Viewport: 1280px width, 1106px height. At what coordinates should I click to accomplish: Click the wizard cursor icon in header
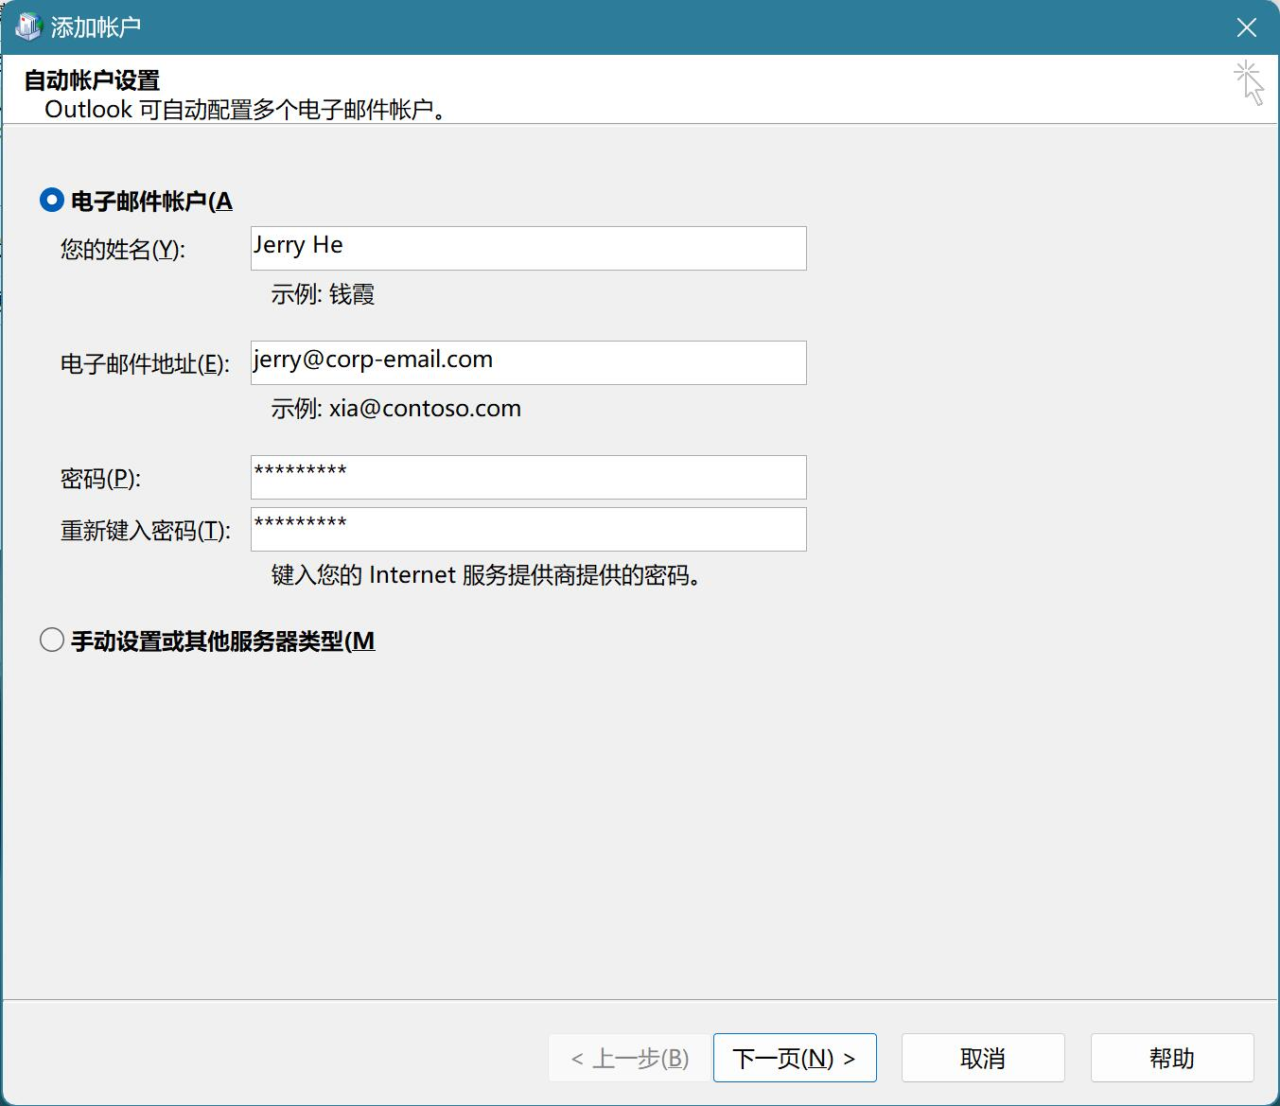pyautogui.click(x=1248, y=83)
